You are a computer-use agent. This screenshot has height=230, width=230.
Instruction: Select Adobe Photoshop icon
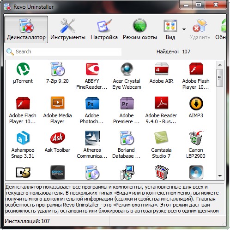(92, 103)
